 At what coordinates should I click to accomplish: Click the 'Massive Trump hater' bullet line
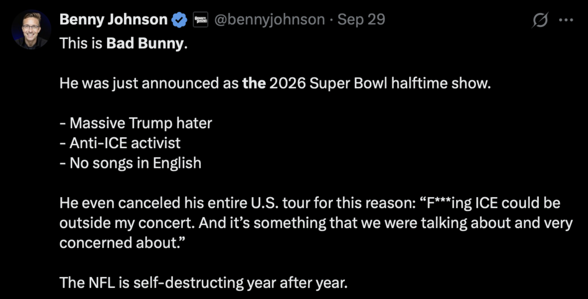coord(136,123)
